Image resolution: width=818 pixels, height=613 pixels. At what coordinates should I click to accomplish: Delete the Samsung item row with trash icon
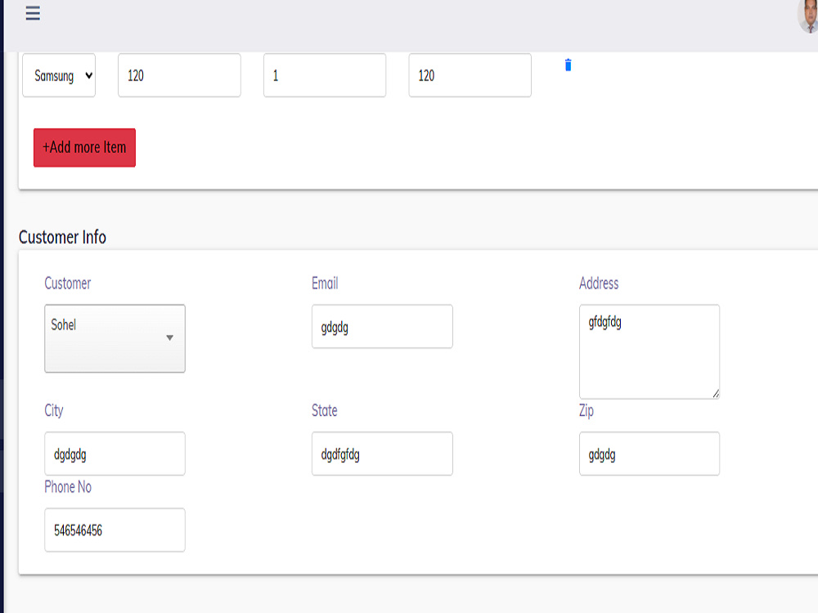click(569, 65)
